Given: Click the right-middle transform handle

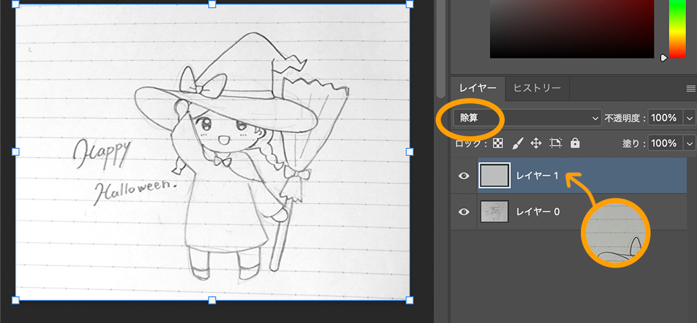Looking at the screenshot, I should click(409, 152).
